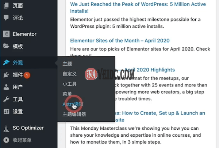Screen dimensions: 219x148
Task: Click the Settings sliders icon
Action: pos(6,112)
